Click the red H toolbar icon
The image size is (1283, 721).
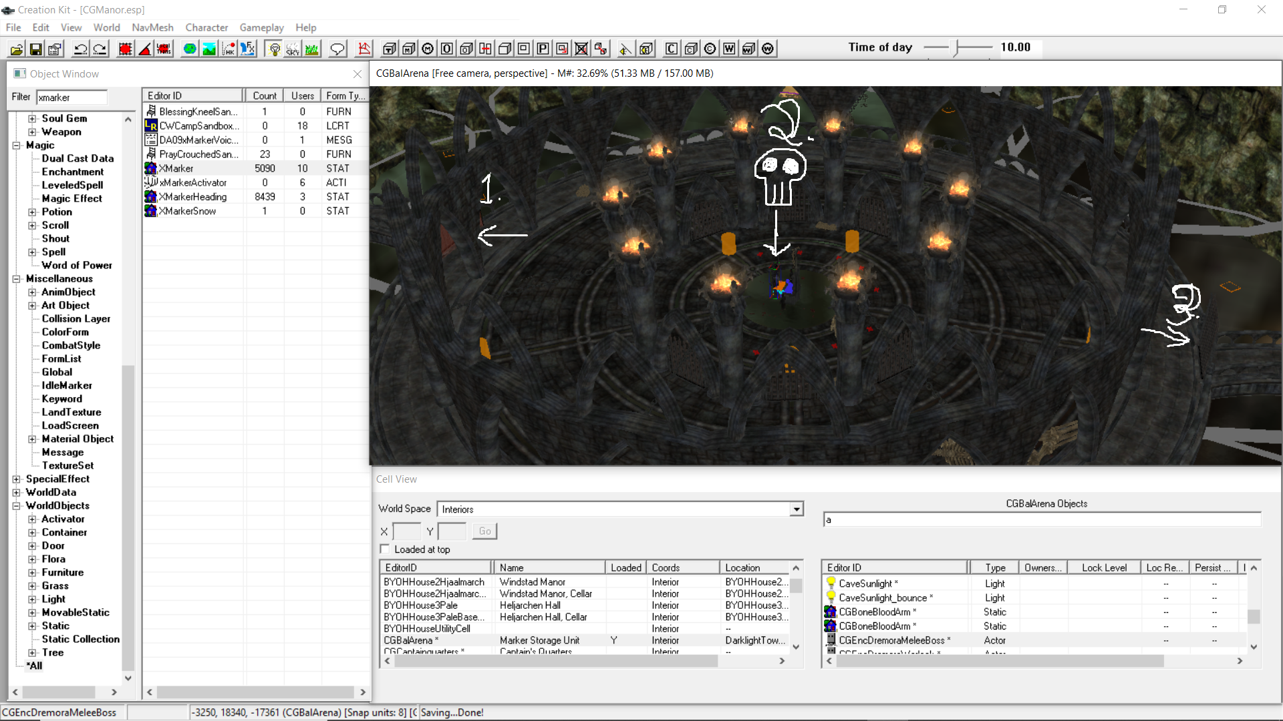(486, 49)
